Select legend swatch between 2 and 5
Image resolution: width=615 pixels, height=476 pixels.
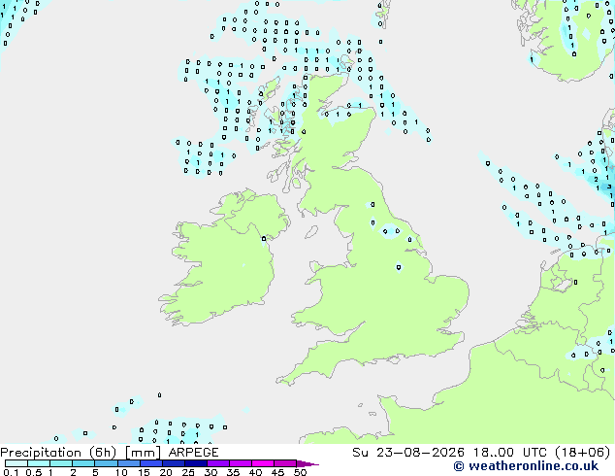coord(83,463)
